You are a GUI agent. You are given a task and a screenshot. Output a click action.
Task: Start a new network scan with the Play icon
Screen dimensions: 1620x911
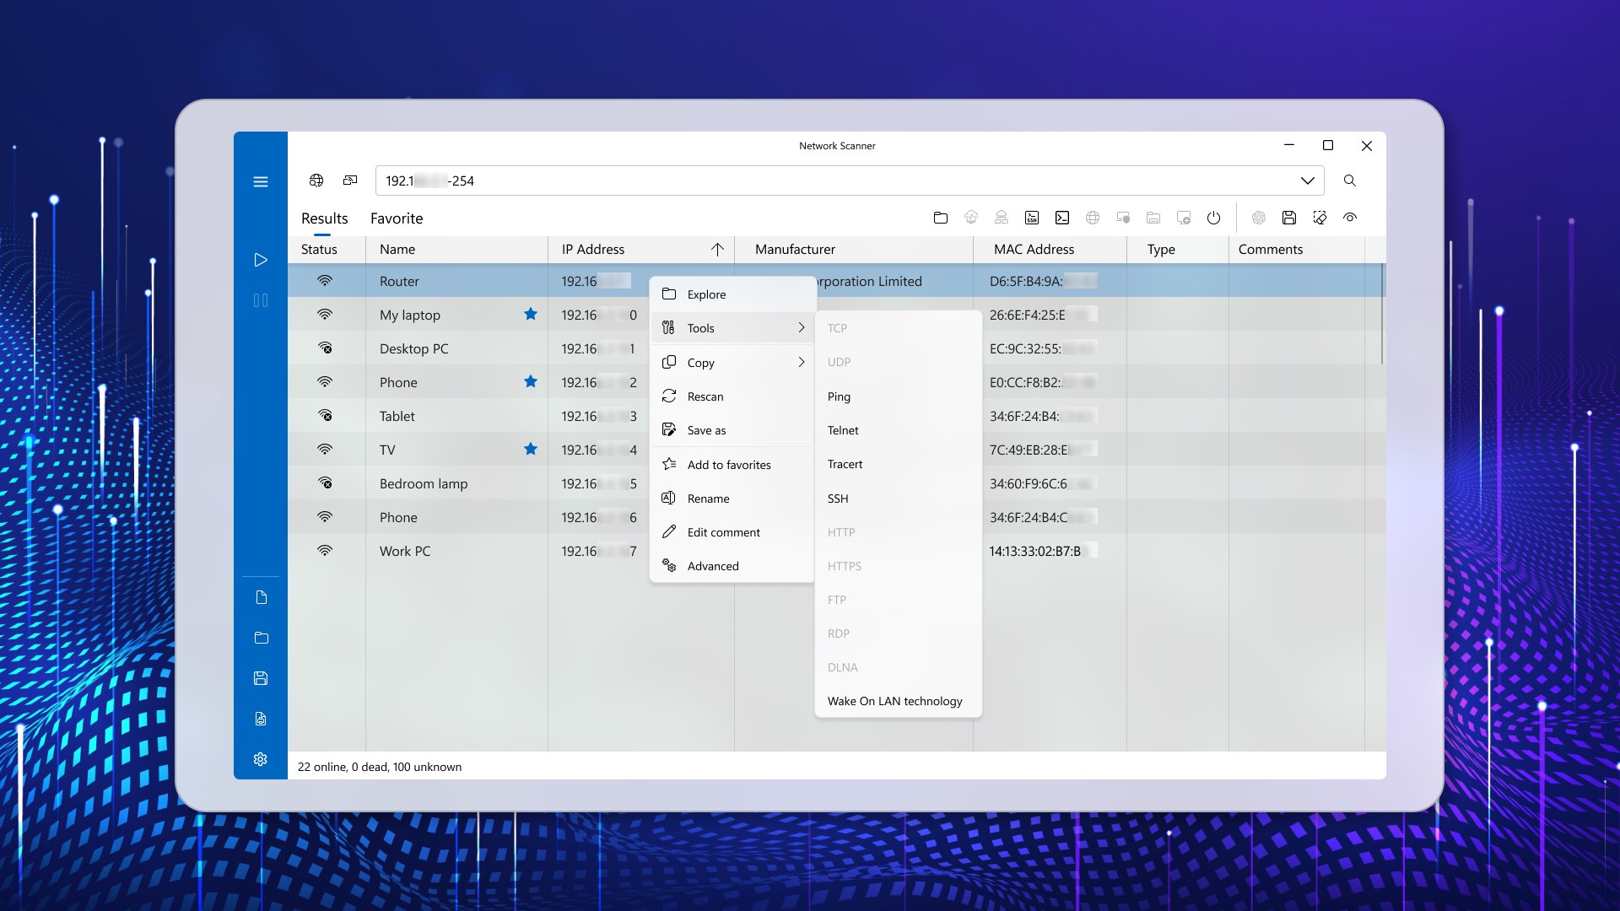click(261, 260)
